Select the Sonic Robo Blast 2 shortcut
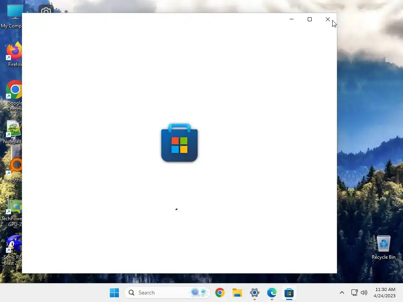Viewport: 403px width, 302px height. (x=12, y=250)
